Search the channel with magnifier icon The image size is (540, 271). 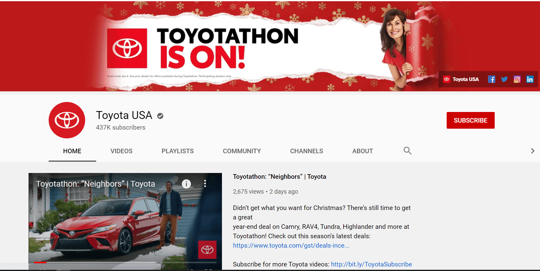pyautogui.click(x=407, y=151)
